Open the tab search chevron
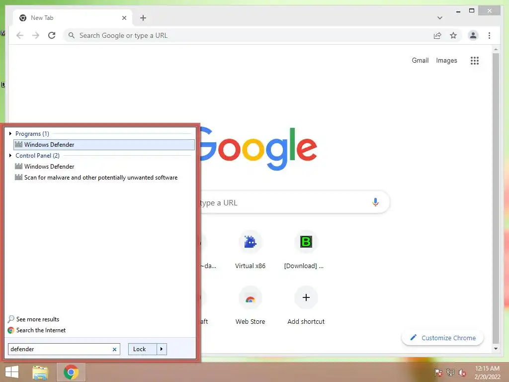 point(440,18)
